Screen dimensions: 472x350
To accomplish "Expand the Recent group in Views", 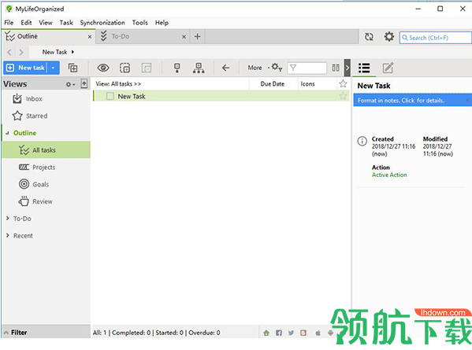I will [8, 235].
